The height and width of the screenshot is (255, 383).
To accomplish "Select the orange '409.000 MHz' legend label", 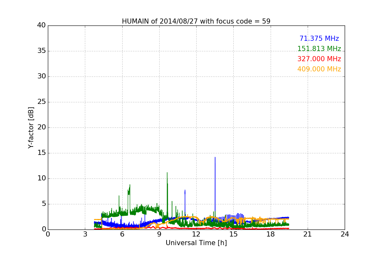I will coord(319,69).
